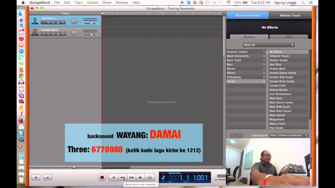
Task: Select the Female Basic track instrument icon
Action: [35, 32]
